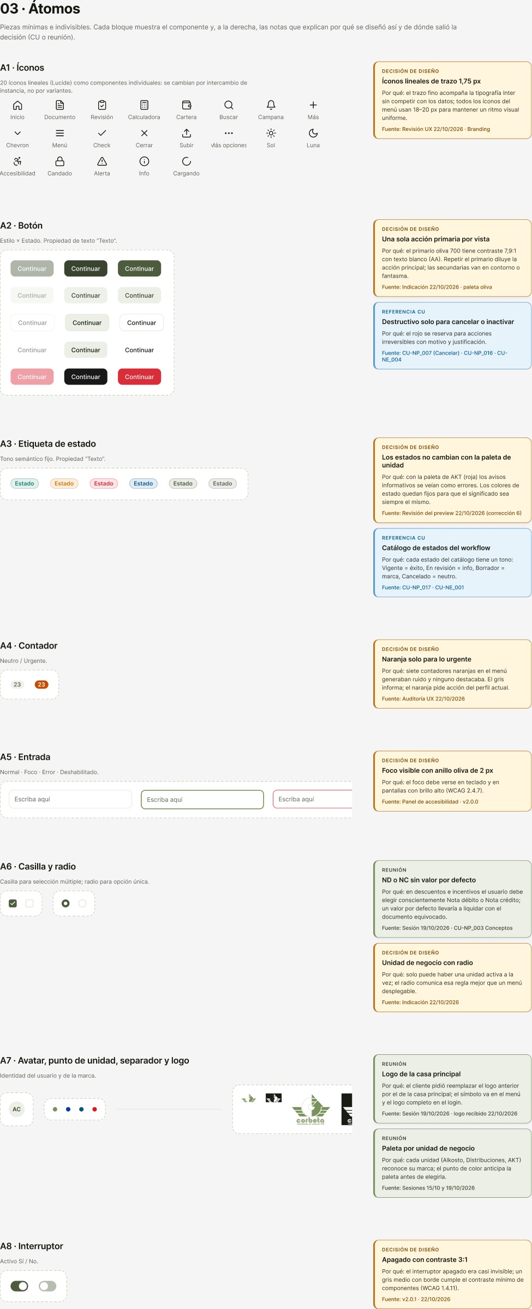Select the Sol sun icon

point(271,133)
